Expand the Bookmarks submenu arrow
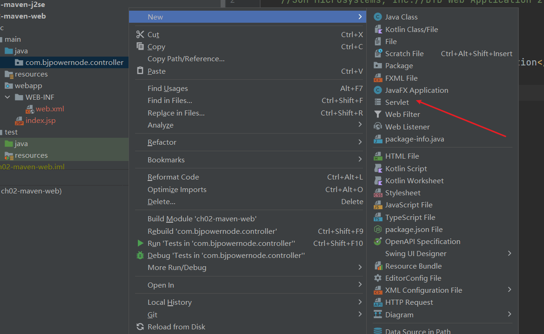This screenshot has width=544, height=334. [360, 159]
